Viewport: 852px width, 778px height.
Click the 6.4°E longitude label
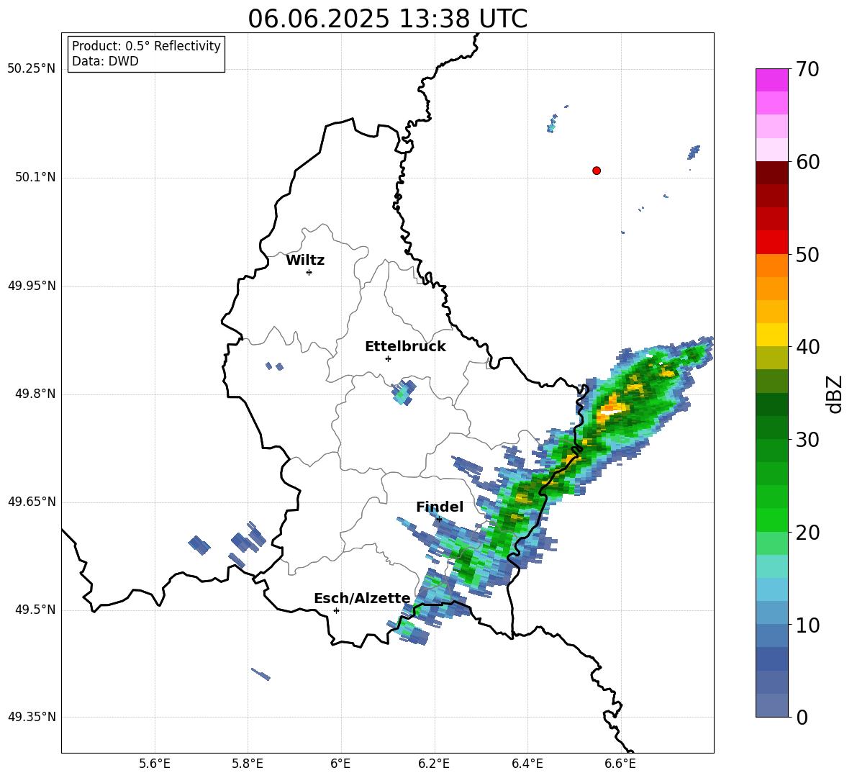[527, 764]
